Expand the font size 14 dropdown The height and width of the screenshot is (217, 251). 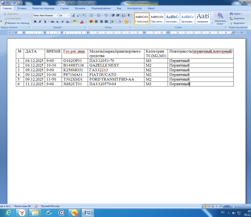[69, 16]
